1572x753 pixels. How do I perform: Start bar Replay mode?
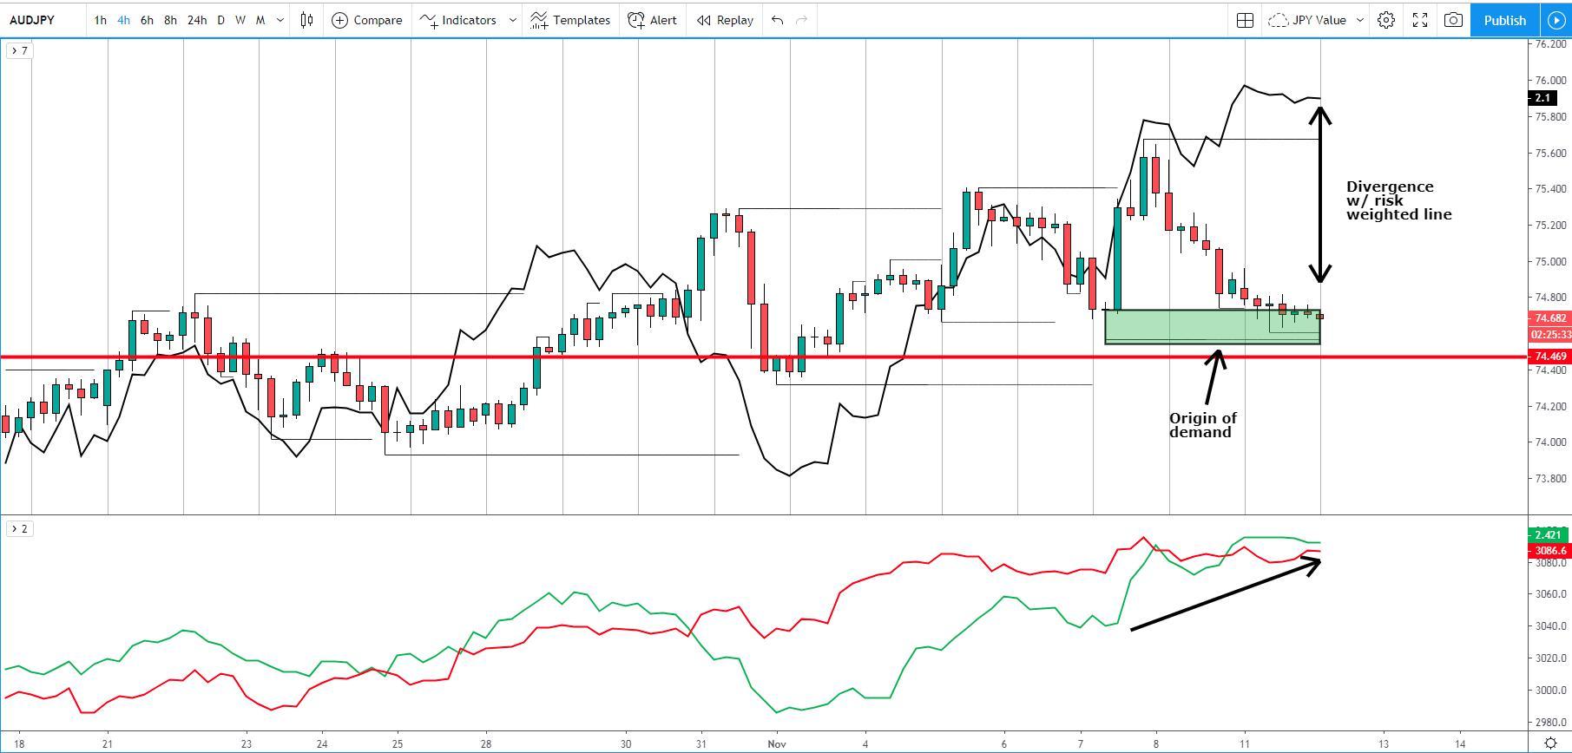pyautogui.click(x=725, y=20)
